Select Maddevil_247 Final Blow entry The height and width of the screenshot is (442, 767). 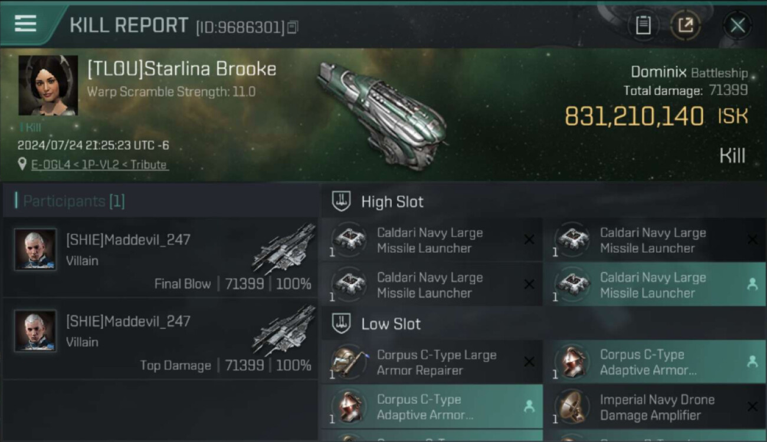point(160,258)
